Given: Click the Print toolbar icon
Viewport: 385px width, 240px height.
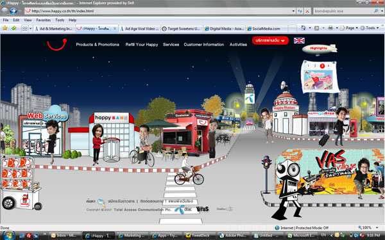Looking at the screenshot, I should click(x=330, y=28).
